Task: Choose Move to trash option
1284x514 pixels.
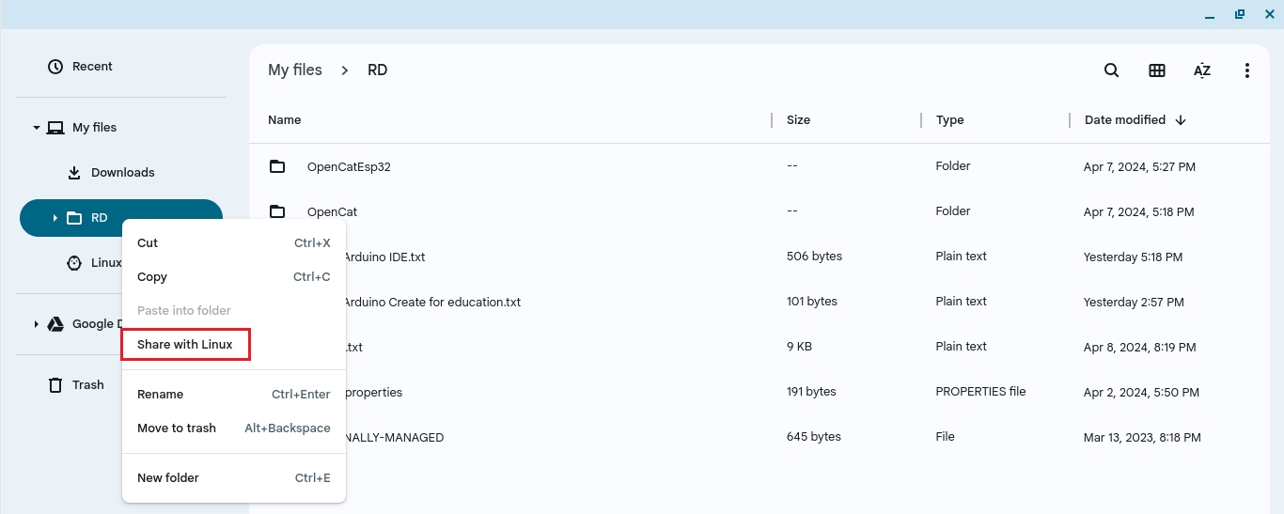Action: tap(177, 428)
